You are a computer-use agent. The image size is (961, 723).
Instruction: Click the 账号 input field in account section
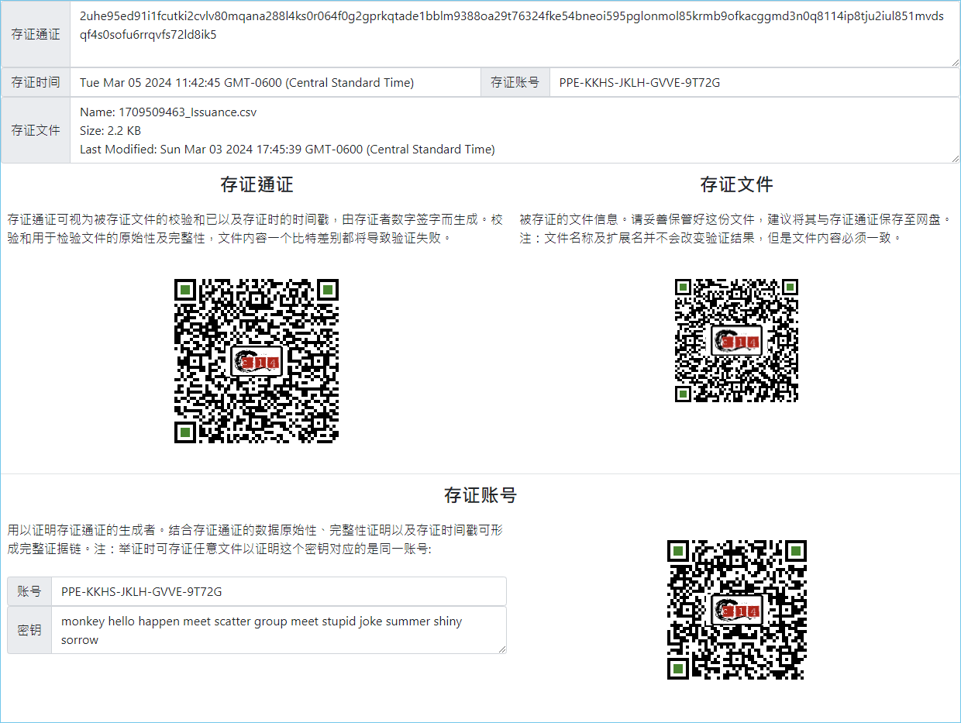(x=279, y=592)
